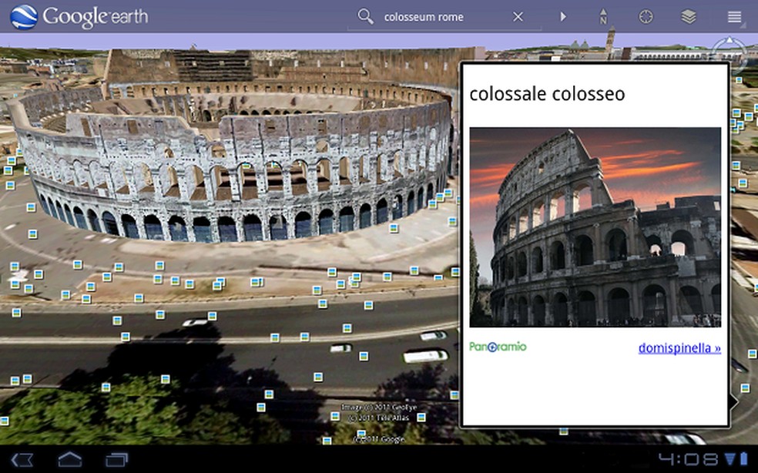Tap the battery indicator in the status bar
Viewport: 758px width, 473px height.
[x=746, y=458]
